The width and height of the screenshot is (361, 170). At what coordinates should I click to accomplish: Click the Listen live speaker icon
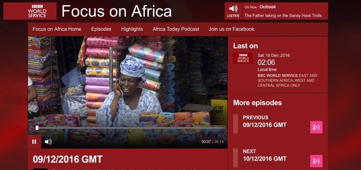pos(233,11)
